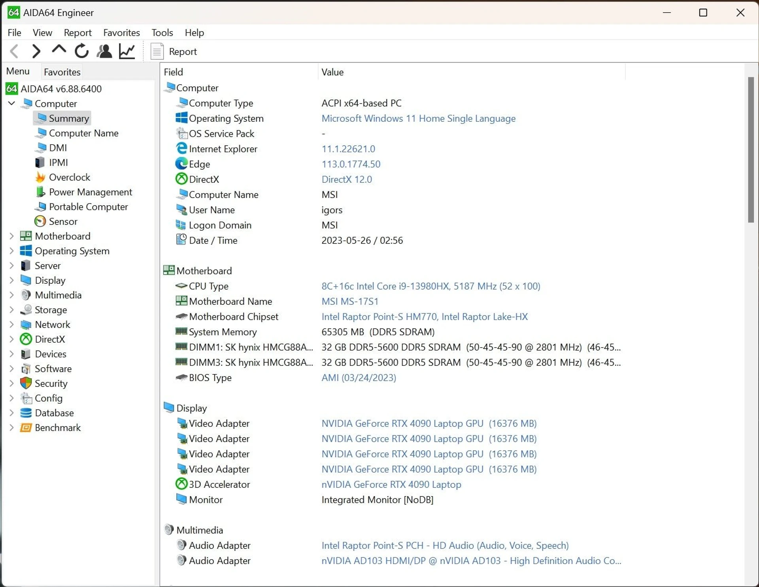Click the AIDA64 v6.88.6400 root icon in the tree

12,89
